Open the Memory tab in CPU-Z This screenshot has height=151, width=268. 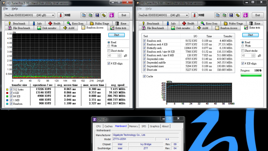pos(133,126)
